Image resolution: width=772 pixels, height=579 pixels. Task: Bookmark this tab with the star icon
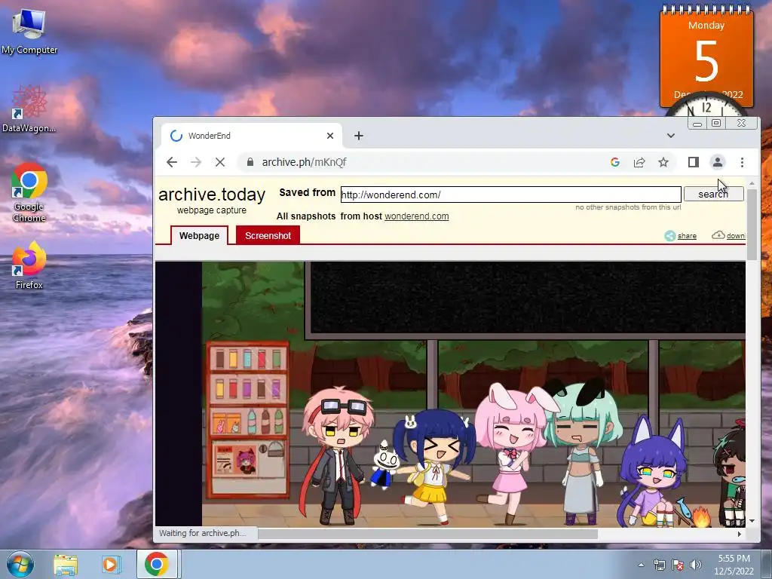[x=663, y=162]
